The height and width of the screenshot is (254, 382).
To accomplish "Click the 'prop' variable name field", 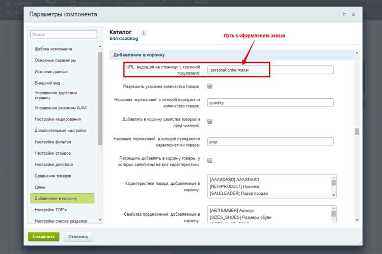I will click(x=270, y=142).
